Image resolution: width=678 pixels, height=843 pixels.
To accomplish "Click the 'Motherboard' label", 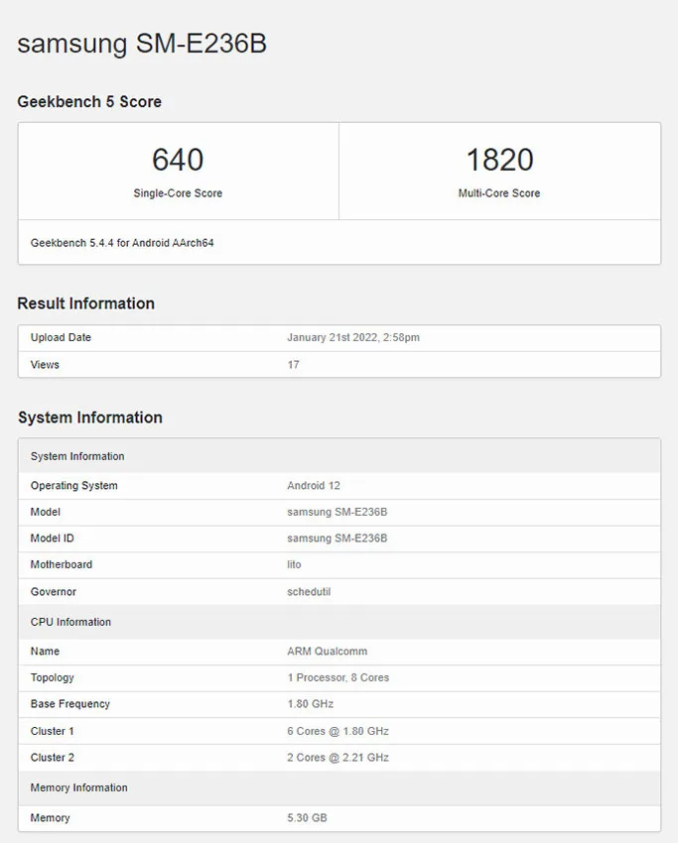I will point(62,564).
